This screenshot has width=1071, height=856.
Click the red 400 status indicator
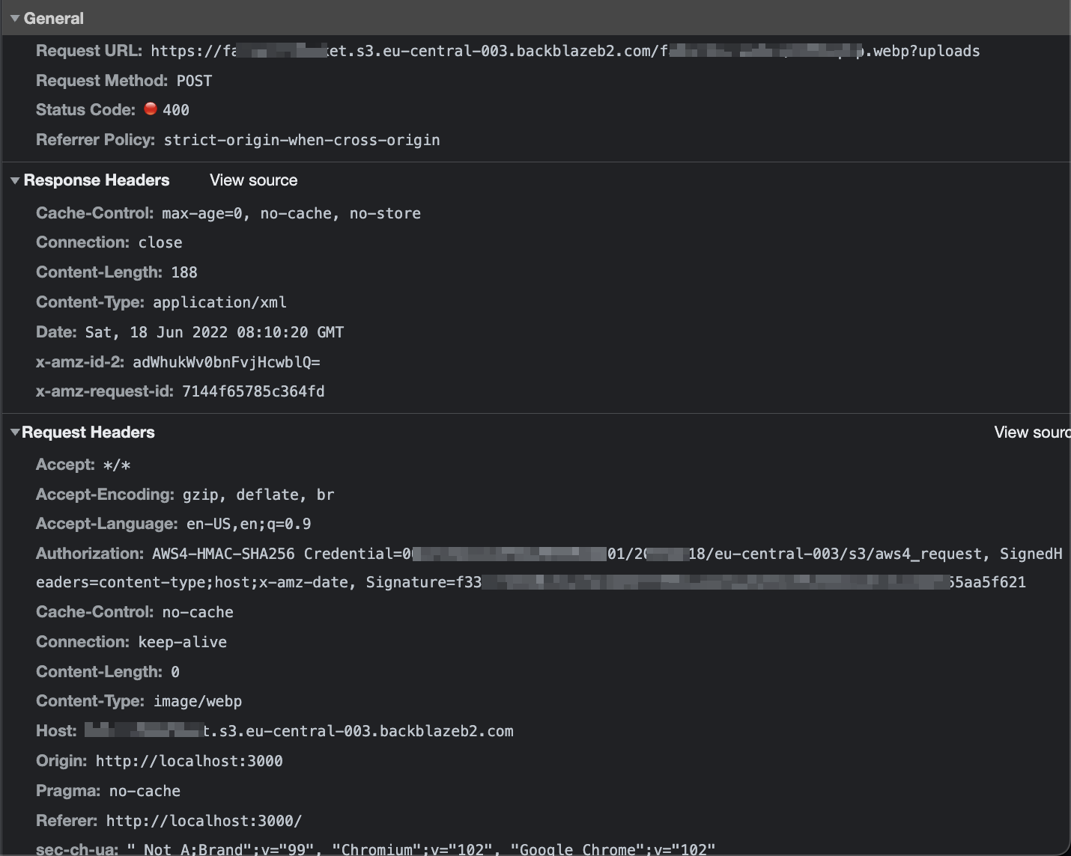(x=152, y=109)
